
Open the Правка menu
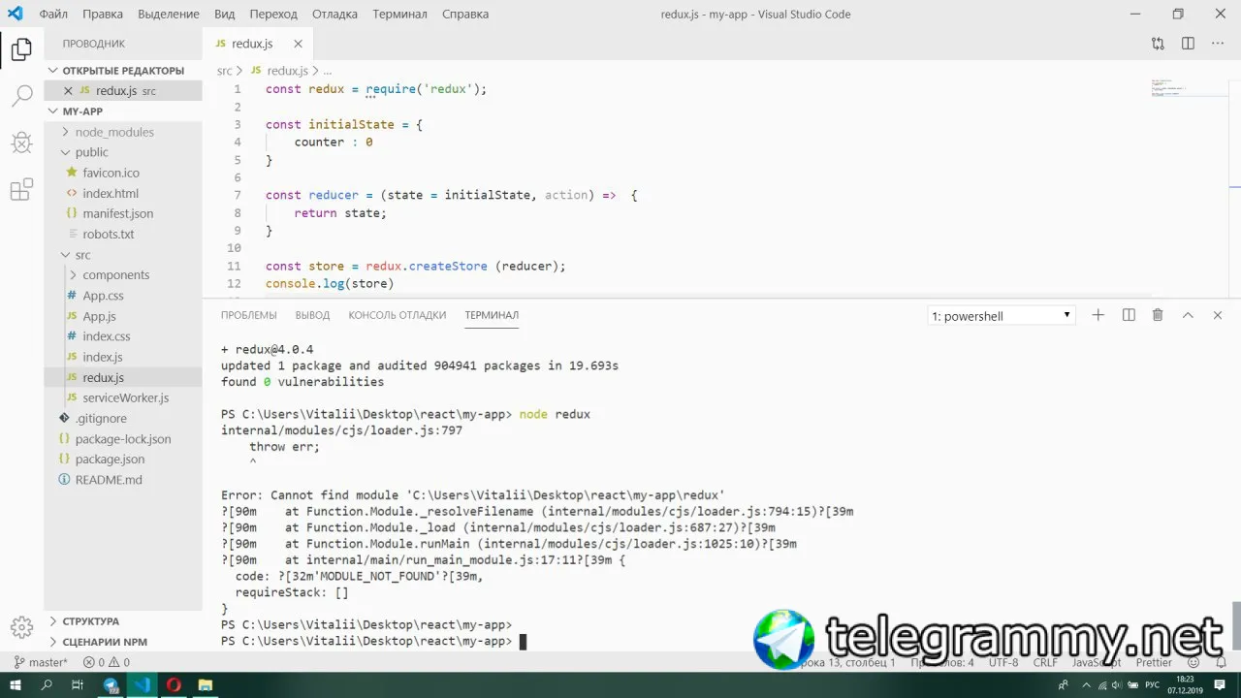(x=103, y=14)
